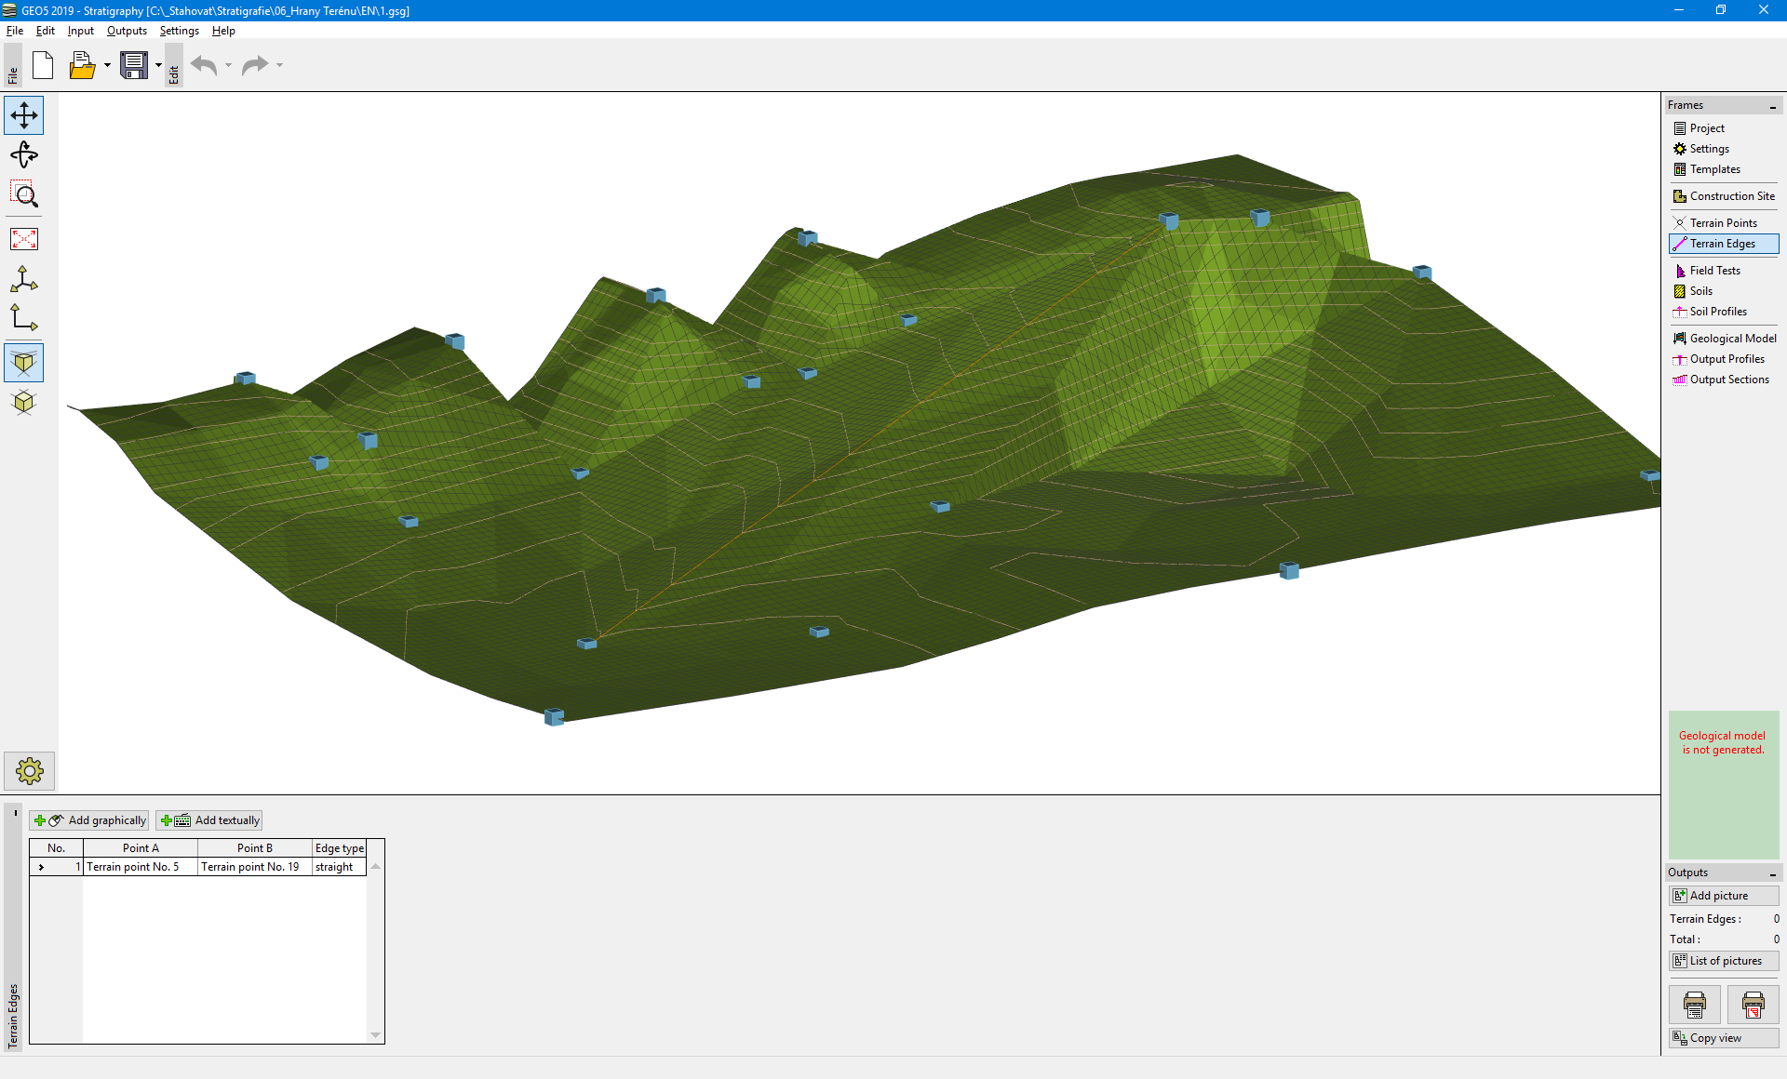Open the Construction Site frame

click(x=1724, y=196)
